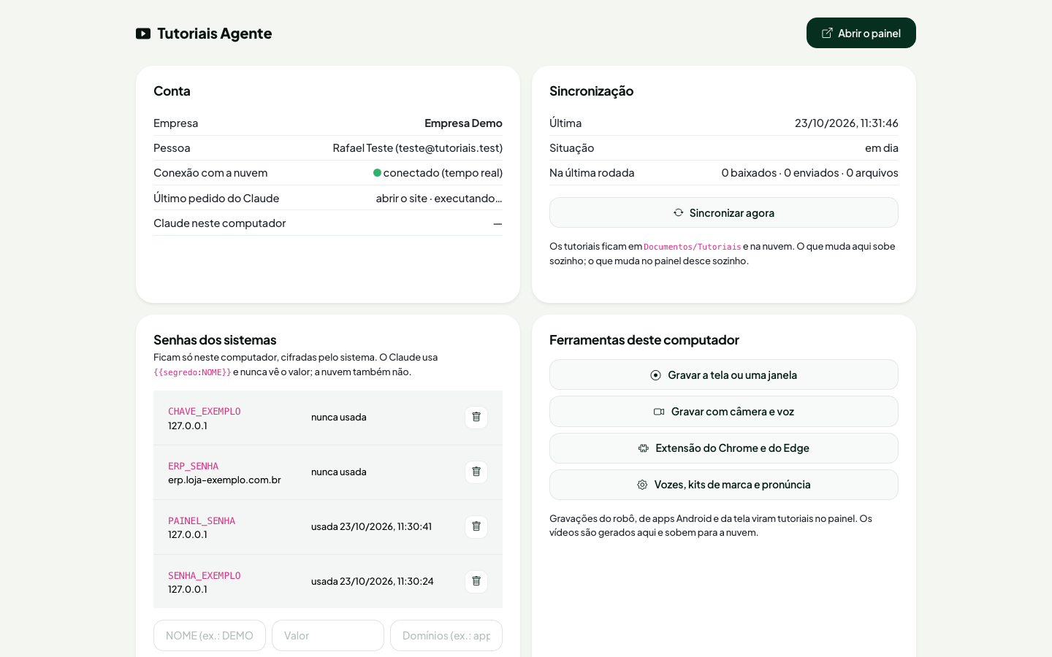Select usada 23/10/2026, 11:30:24 text

373,581
